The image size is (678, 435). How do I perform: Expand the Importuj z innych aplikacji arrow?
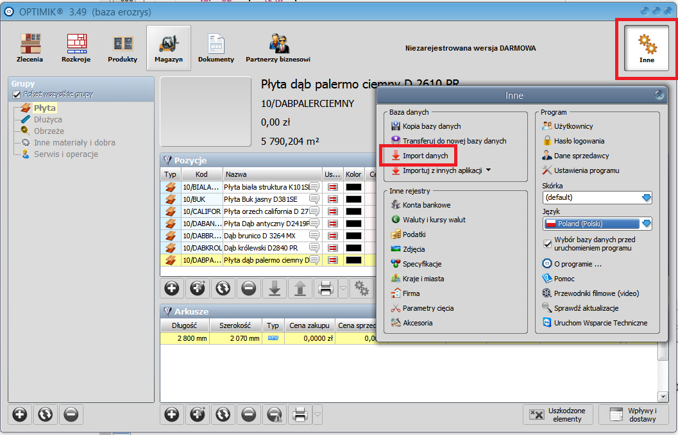[489, 170]
